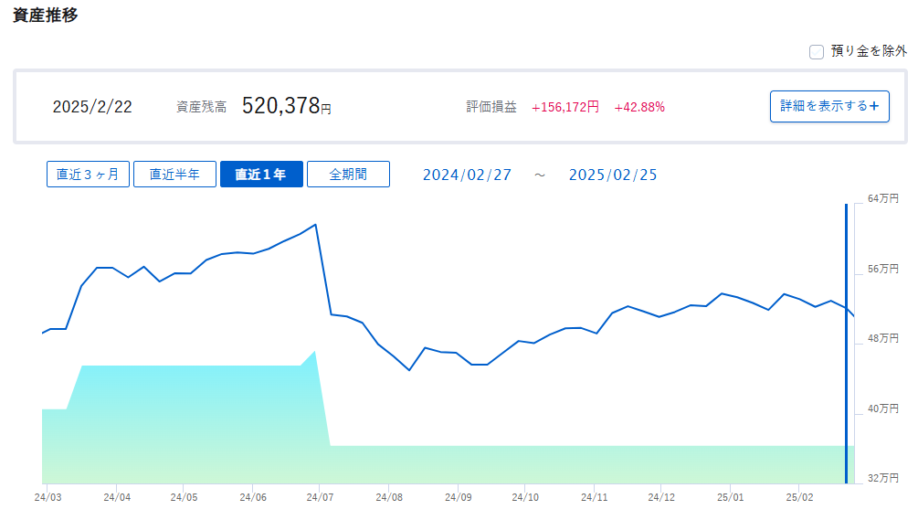
Task: Select the 直近1年 period tab
Action: click(261, 174)
